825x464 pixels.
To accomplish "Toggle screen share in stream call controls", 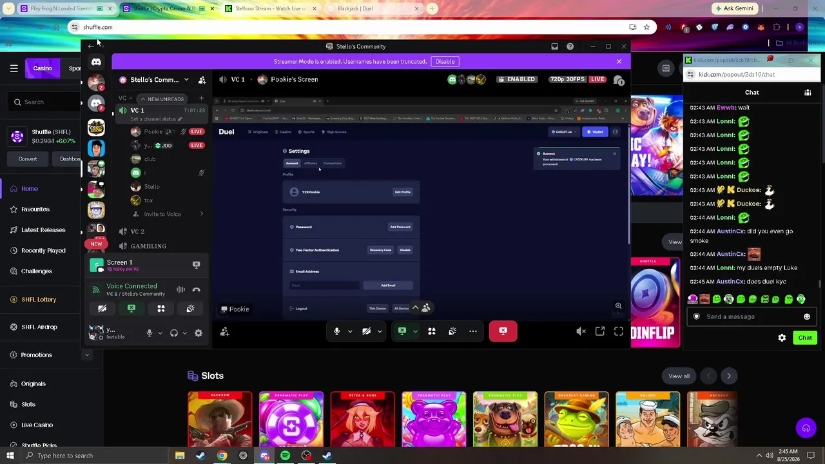I will (x=402, y=331).
